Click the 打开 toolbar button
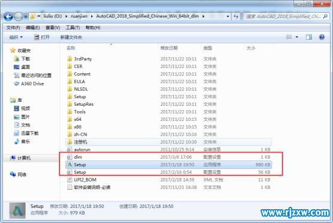The height and width of the screenshot is (223, 333). 41,37
